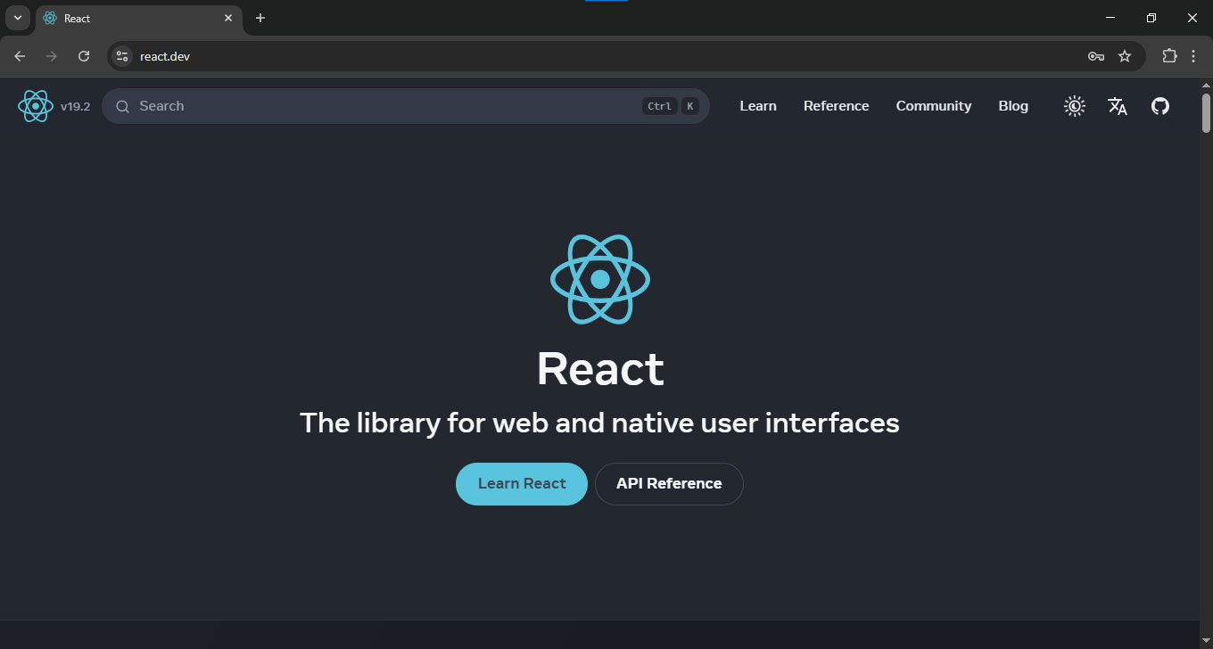Image resolution: width=1213 pixels, height=649 pixels.
Task: Switch to the Blog section
Action: tap(1013, 105)
